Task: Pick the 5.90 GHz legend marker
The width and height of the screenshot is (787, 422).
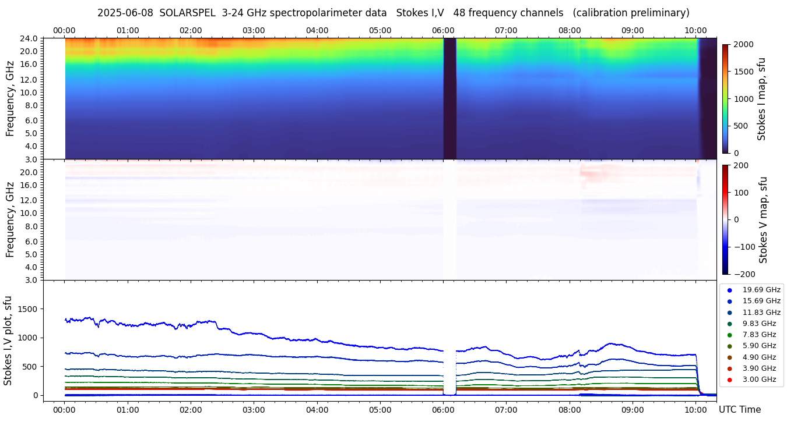Action: (729, 346)
